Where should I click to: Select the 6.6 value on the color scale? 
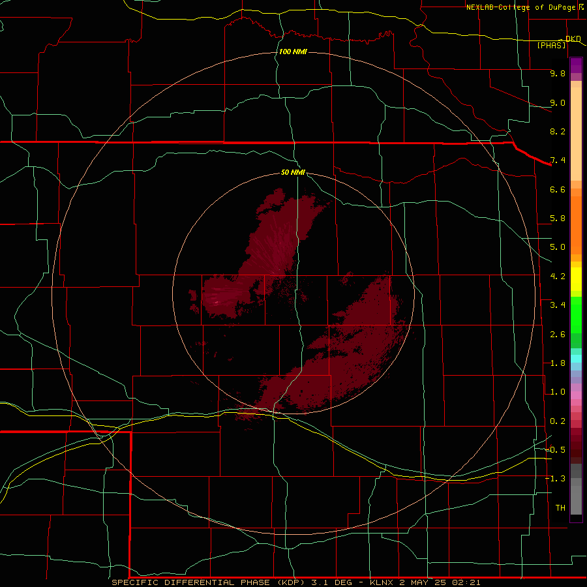point(558,189)
